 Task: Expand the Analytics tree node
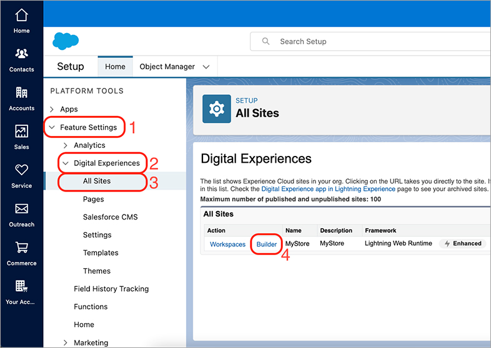point(65,145)
